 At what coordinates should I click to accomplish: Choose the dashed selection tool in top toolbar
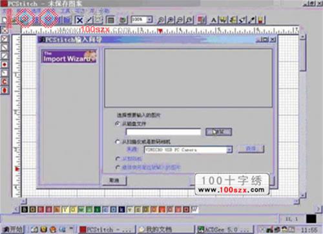pyautogui.click(x=98, y=20)
